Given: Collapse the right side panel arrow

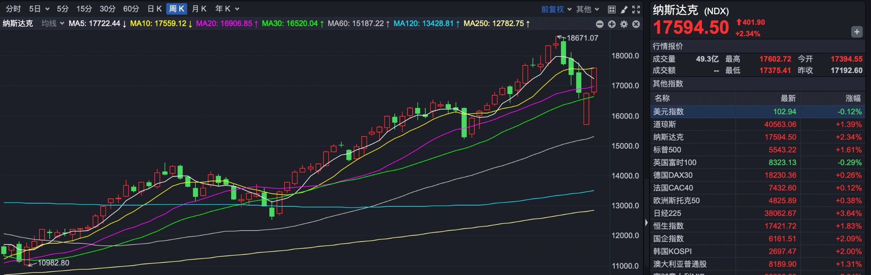Looking at the screenshot, I should point(646,223).
